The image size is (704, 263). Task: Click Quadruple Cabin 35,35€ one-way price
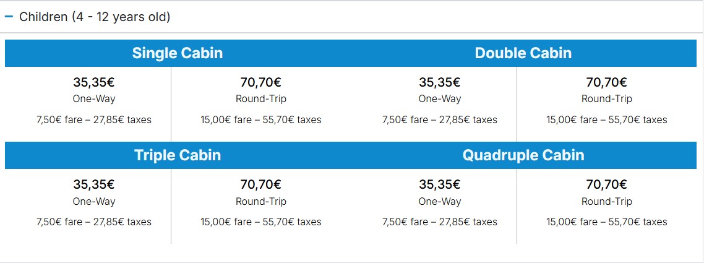(440, 184)
